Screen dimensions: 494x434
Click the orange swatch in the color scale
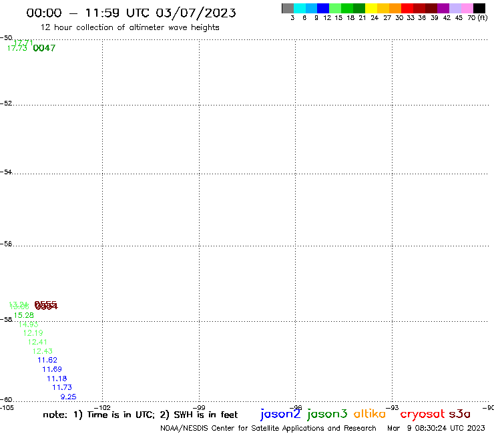395,8
